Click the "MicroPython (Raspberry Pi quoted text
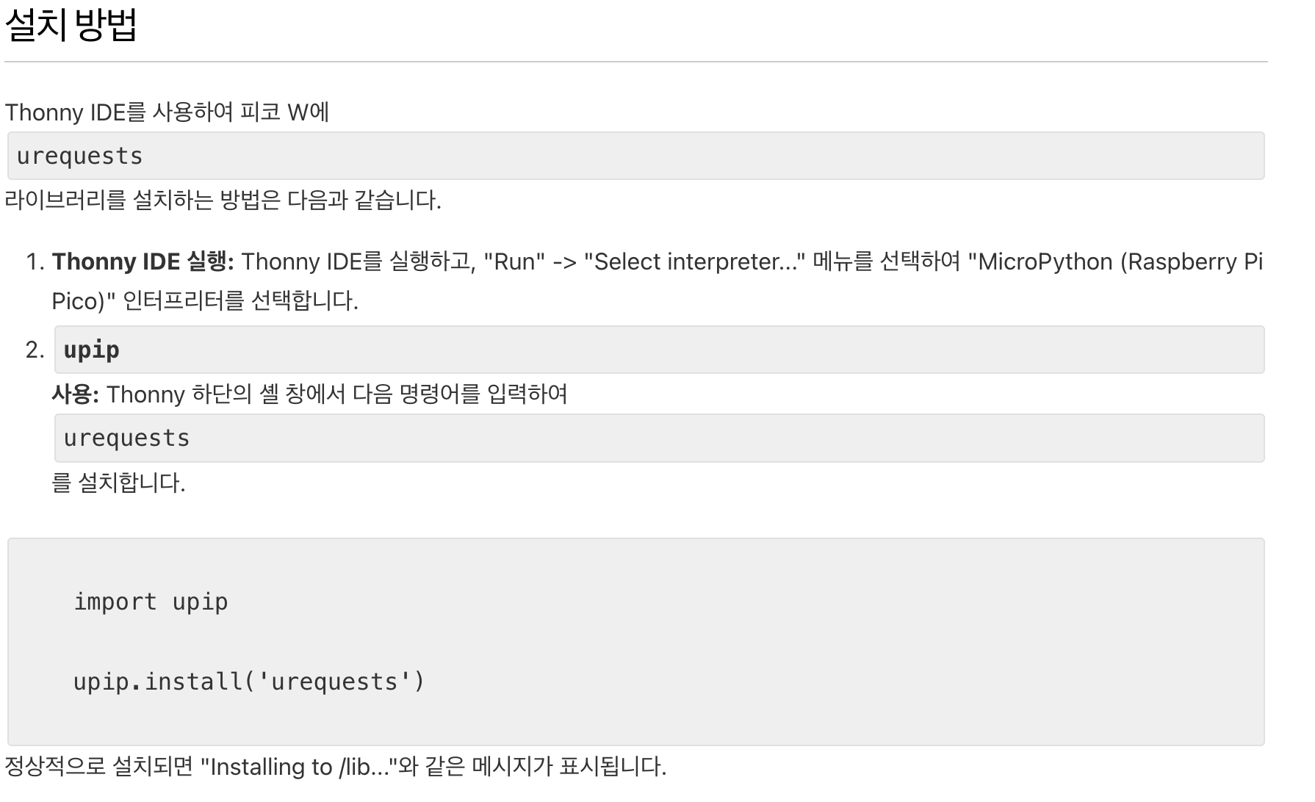This screenshot has width=1315, height=802. pos(1115,261)
